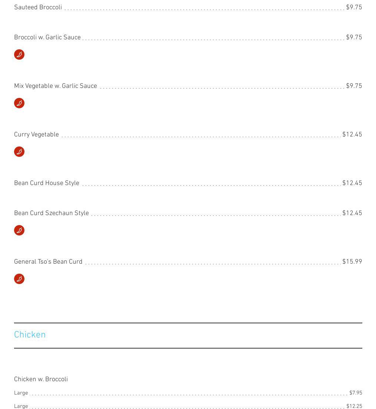Click the Bean Curd House Style price
Screen dimensions: 376x409
point(352,183)
